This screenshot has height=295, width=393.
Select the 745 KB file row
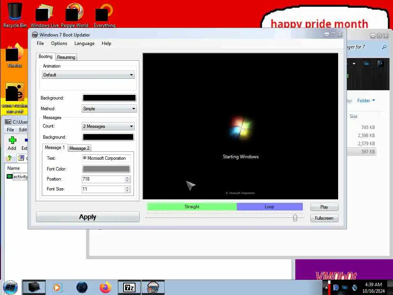point(361,128)
